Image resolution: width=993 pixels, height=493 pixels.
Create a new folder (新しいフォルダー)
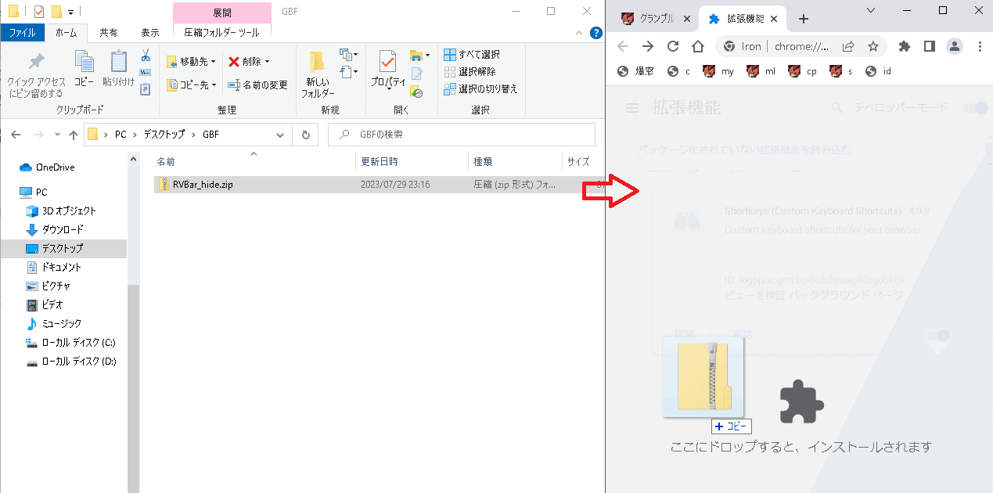pyautogui.click(x=318, y=75)
